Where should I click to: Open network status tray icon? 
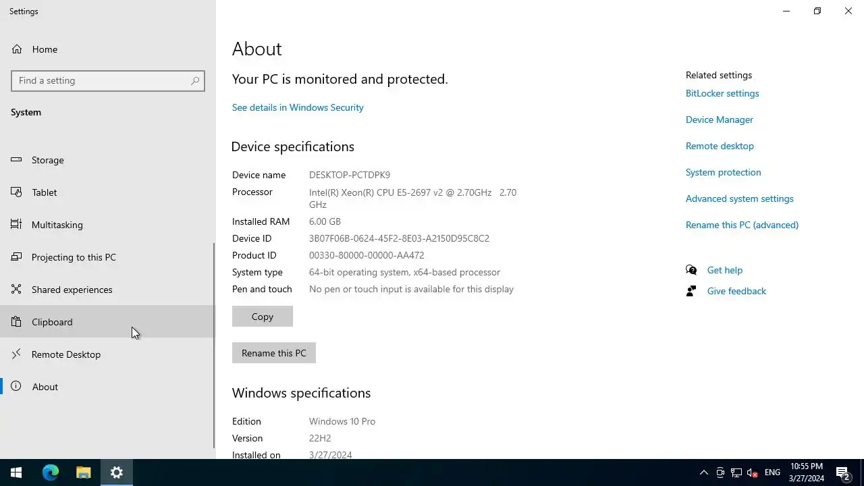[x=736, y=473]
